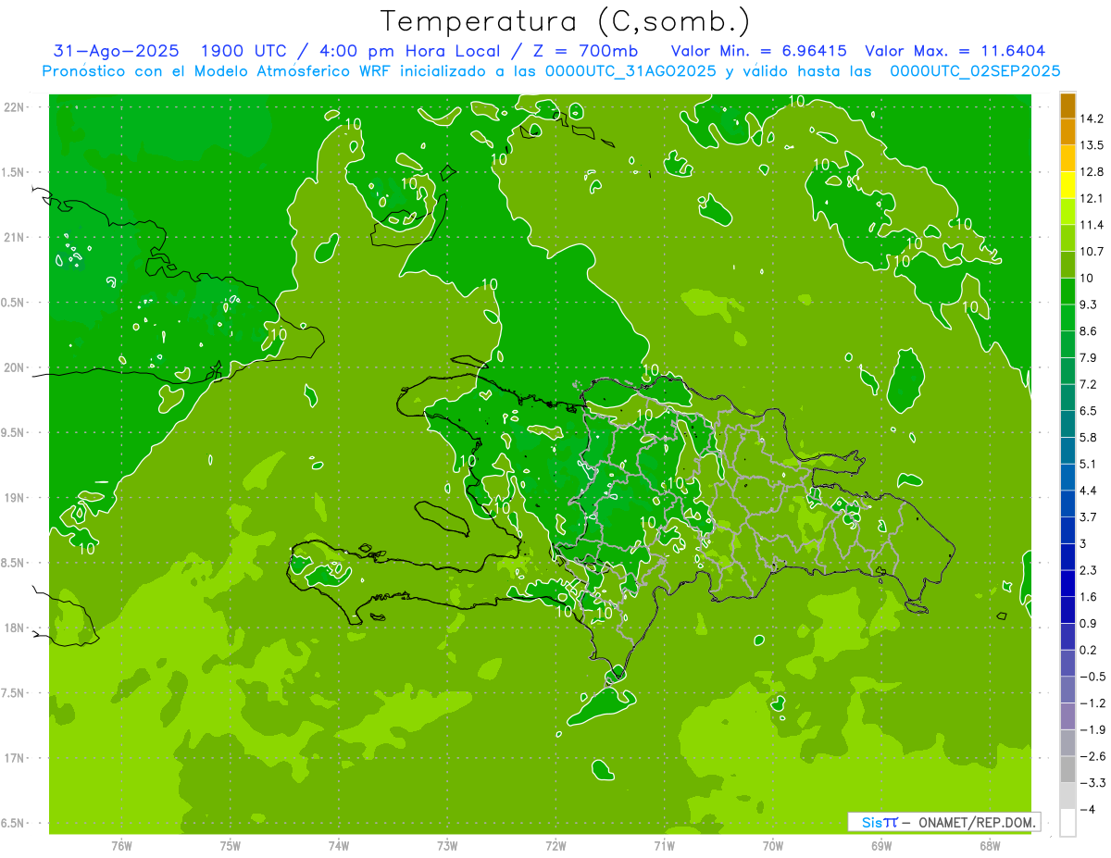Screen dimensions: 1111x858
Task: Click the dark orange swatch above 14.2
Action: [1067, 105]
